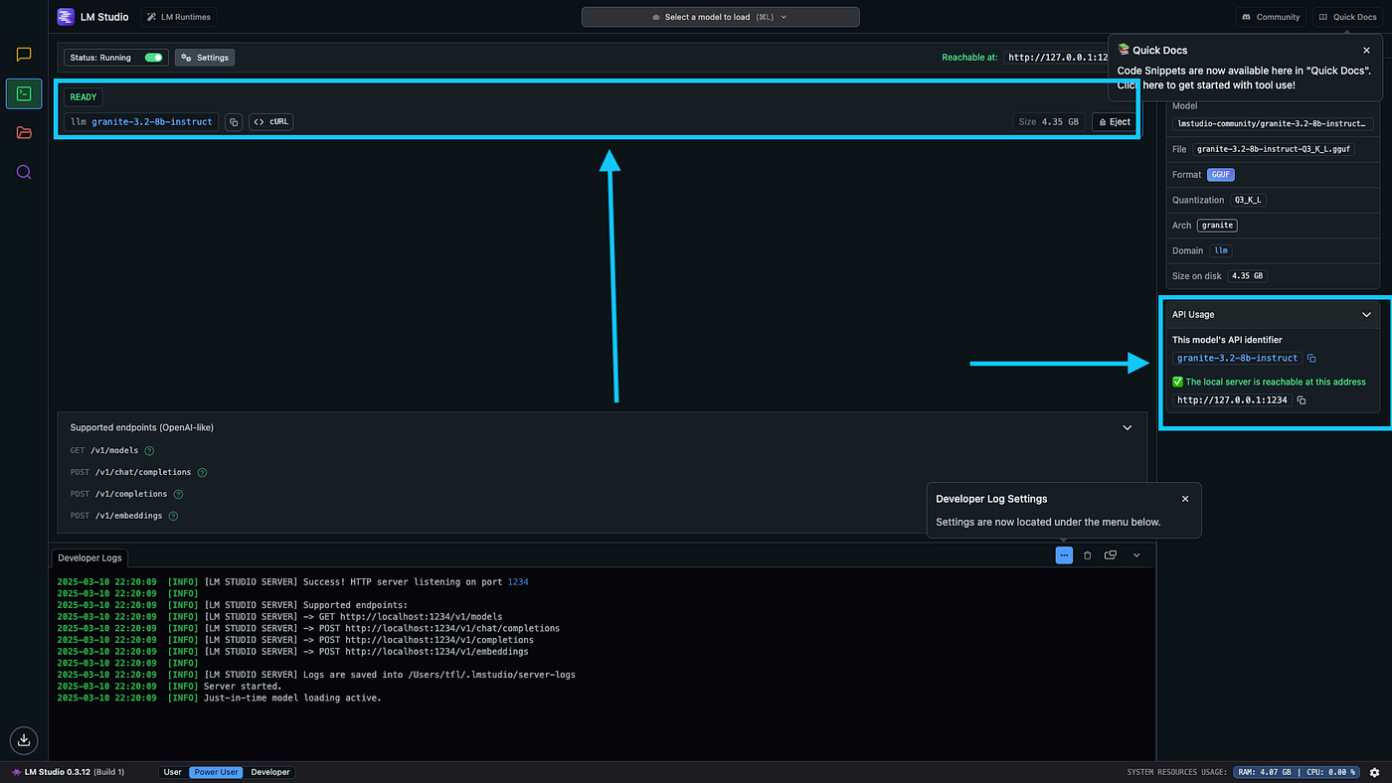Click the LM Studio 0.3.12 version label
This screenshot has height=783, width=1392.
(x=68, y=772)
